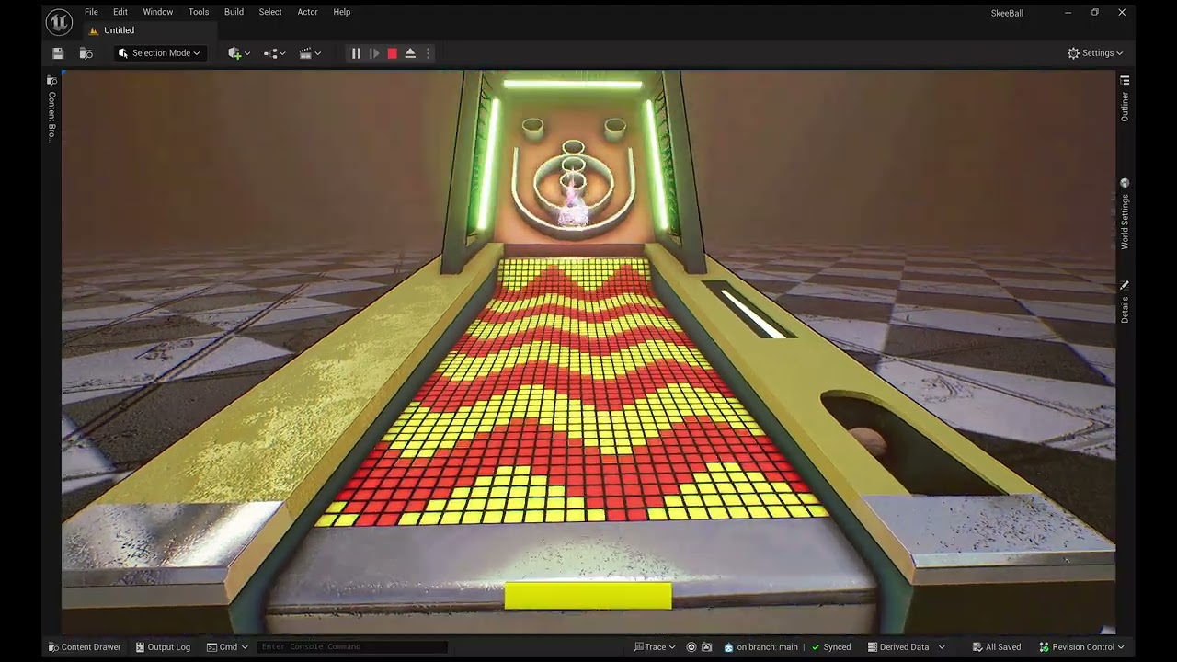This screenshot has width=1177, height=662.
Task: Open the Content Drawer
Action: 85,647
